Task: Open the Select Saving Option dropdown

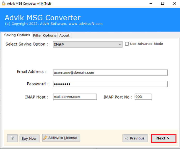Action: (x=88, y=45)
